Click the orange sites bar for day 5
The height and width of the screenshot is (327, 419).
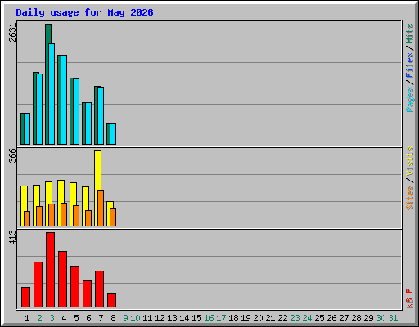pos(76,216)
